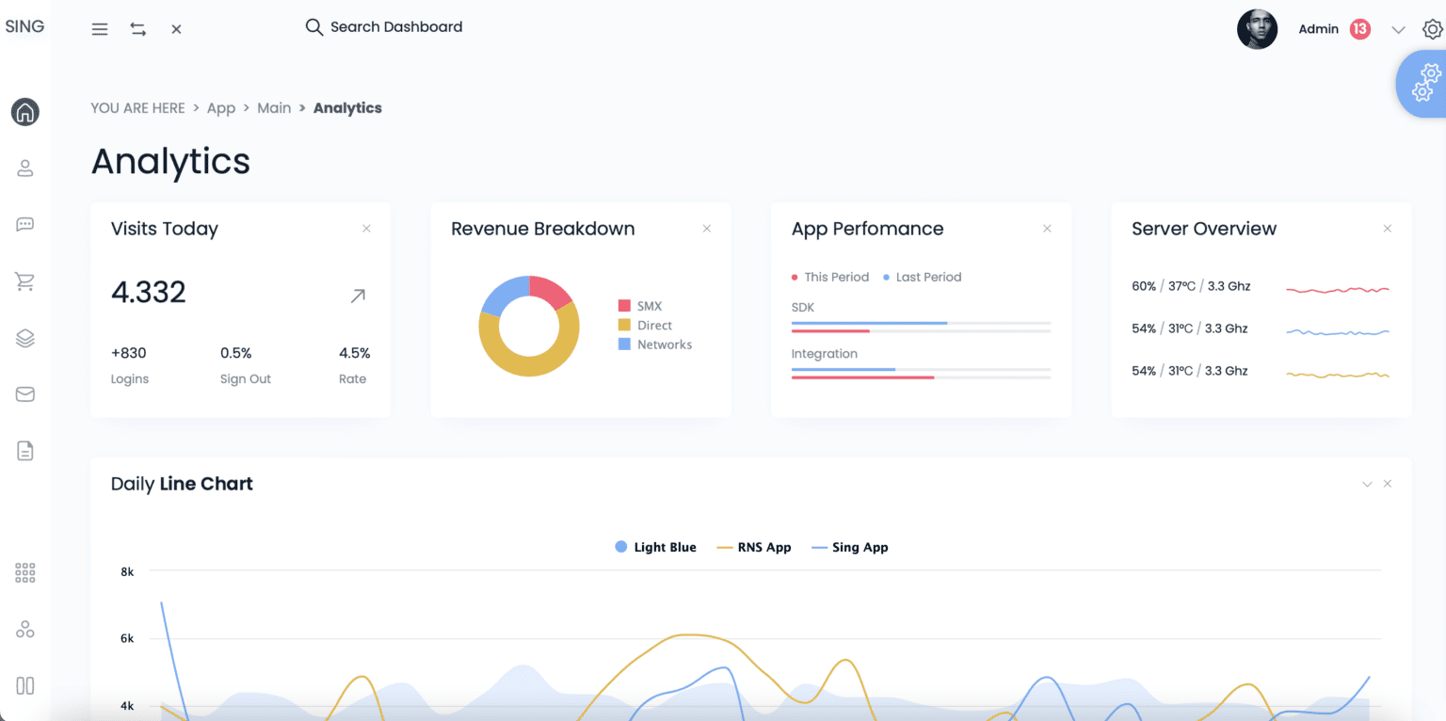
Task: Open the apps grid icon in the sidebar
Action: (24, 571)
